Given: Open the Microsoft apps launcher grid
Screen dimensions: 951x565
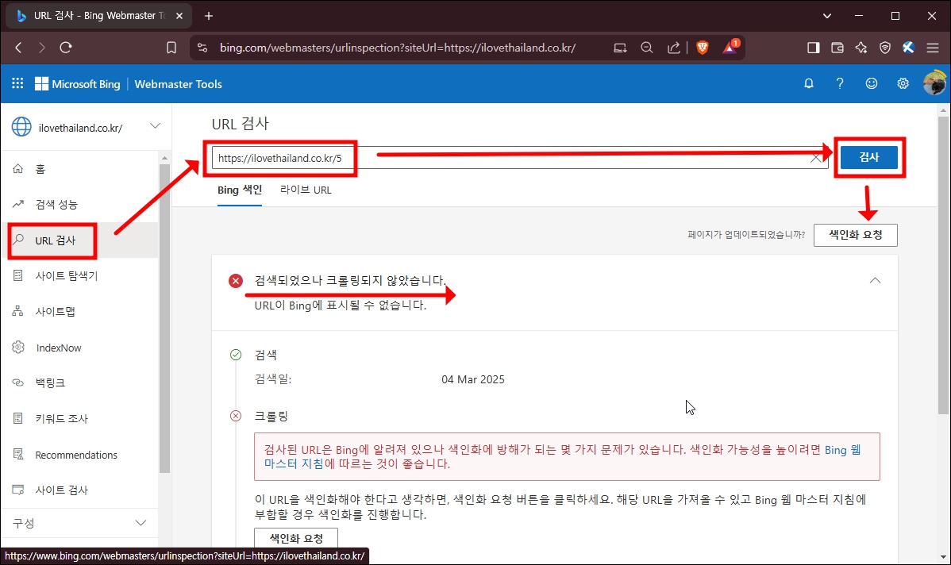Looking at the screenshot, I should pyautogui.click(x=17, y=83).
